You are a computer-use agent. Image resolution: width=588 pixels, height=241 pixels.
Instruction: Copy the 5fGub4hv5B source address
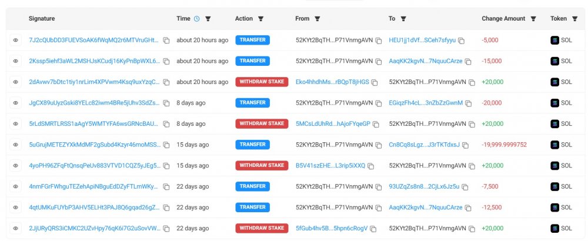[x=373, y=229]
